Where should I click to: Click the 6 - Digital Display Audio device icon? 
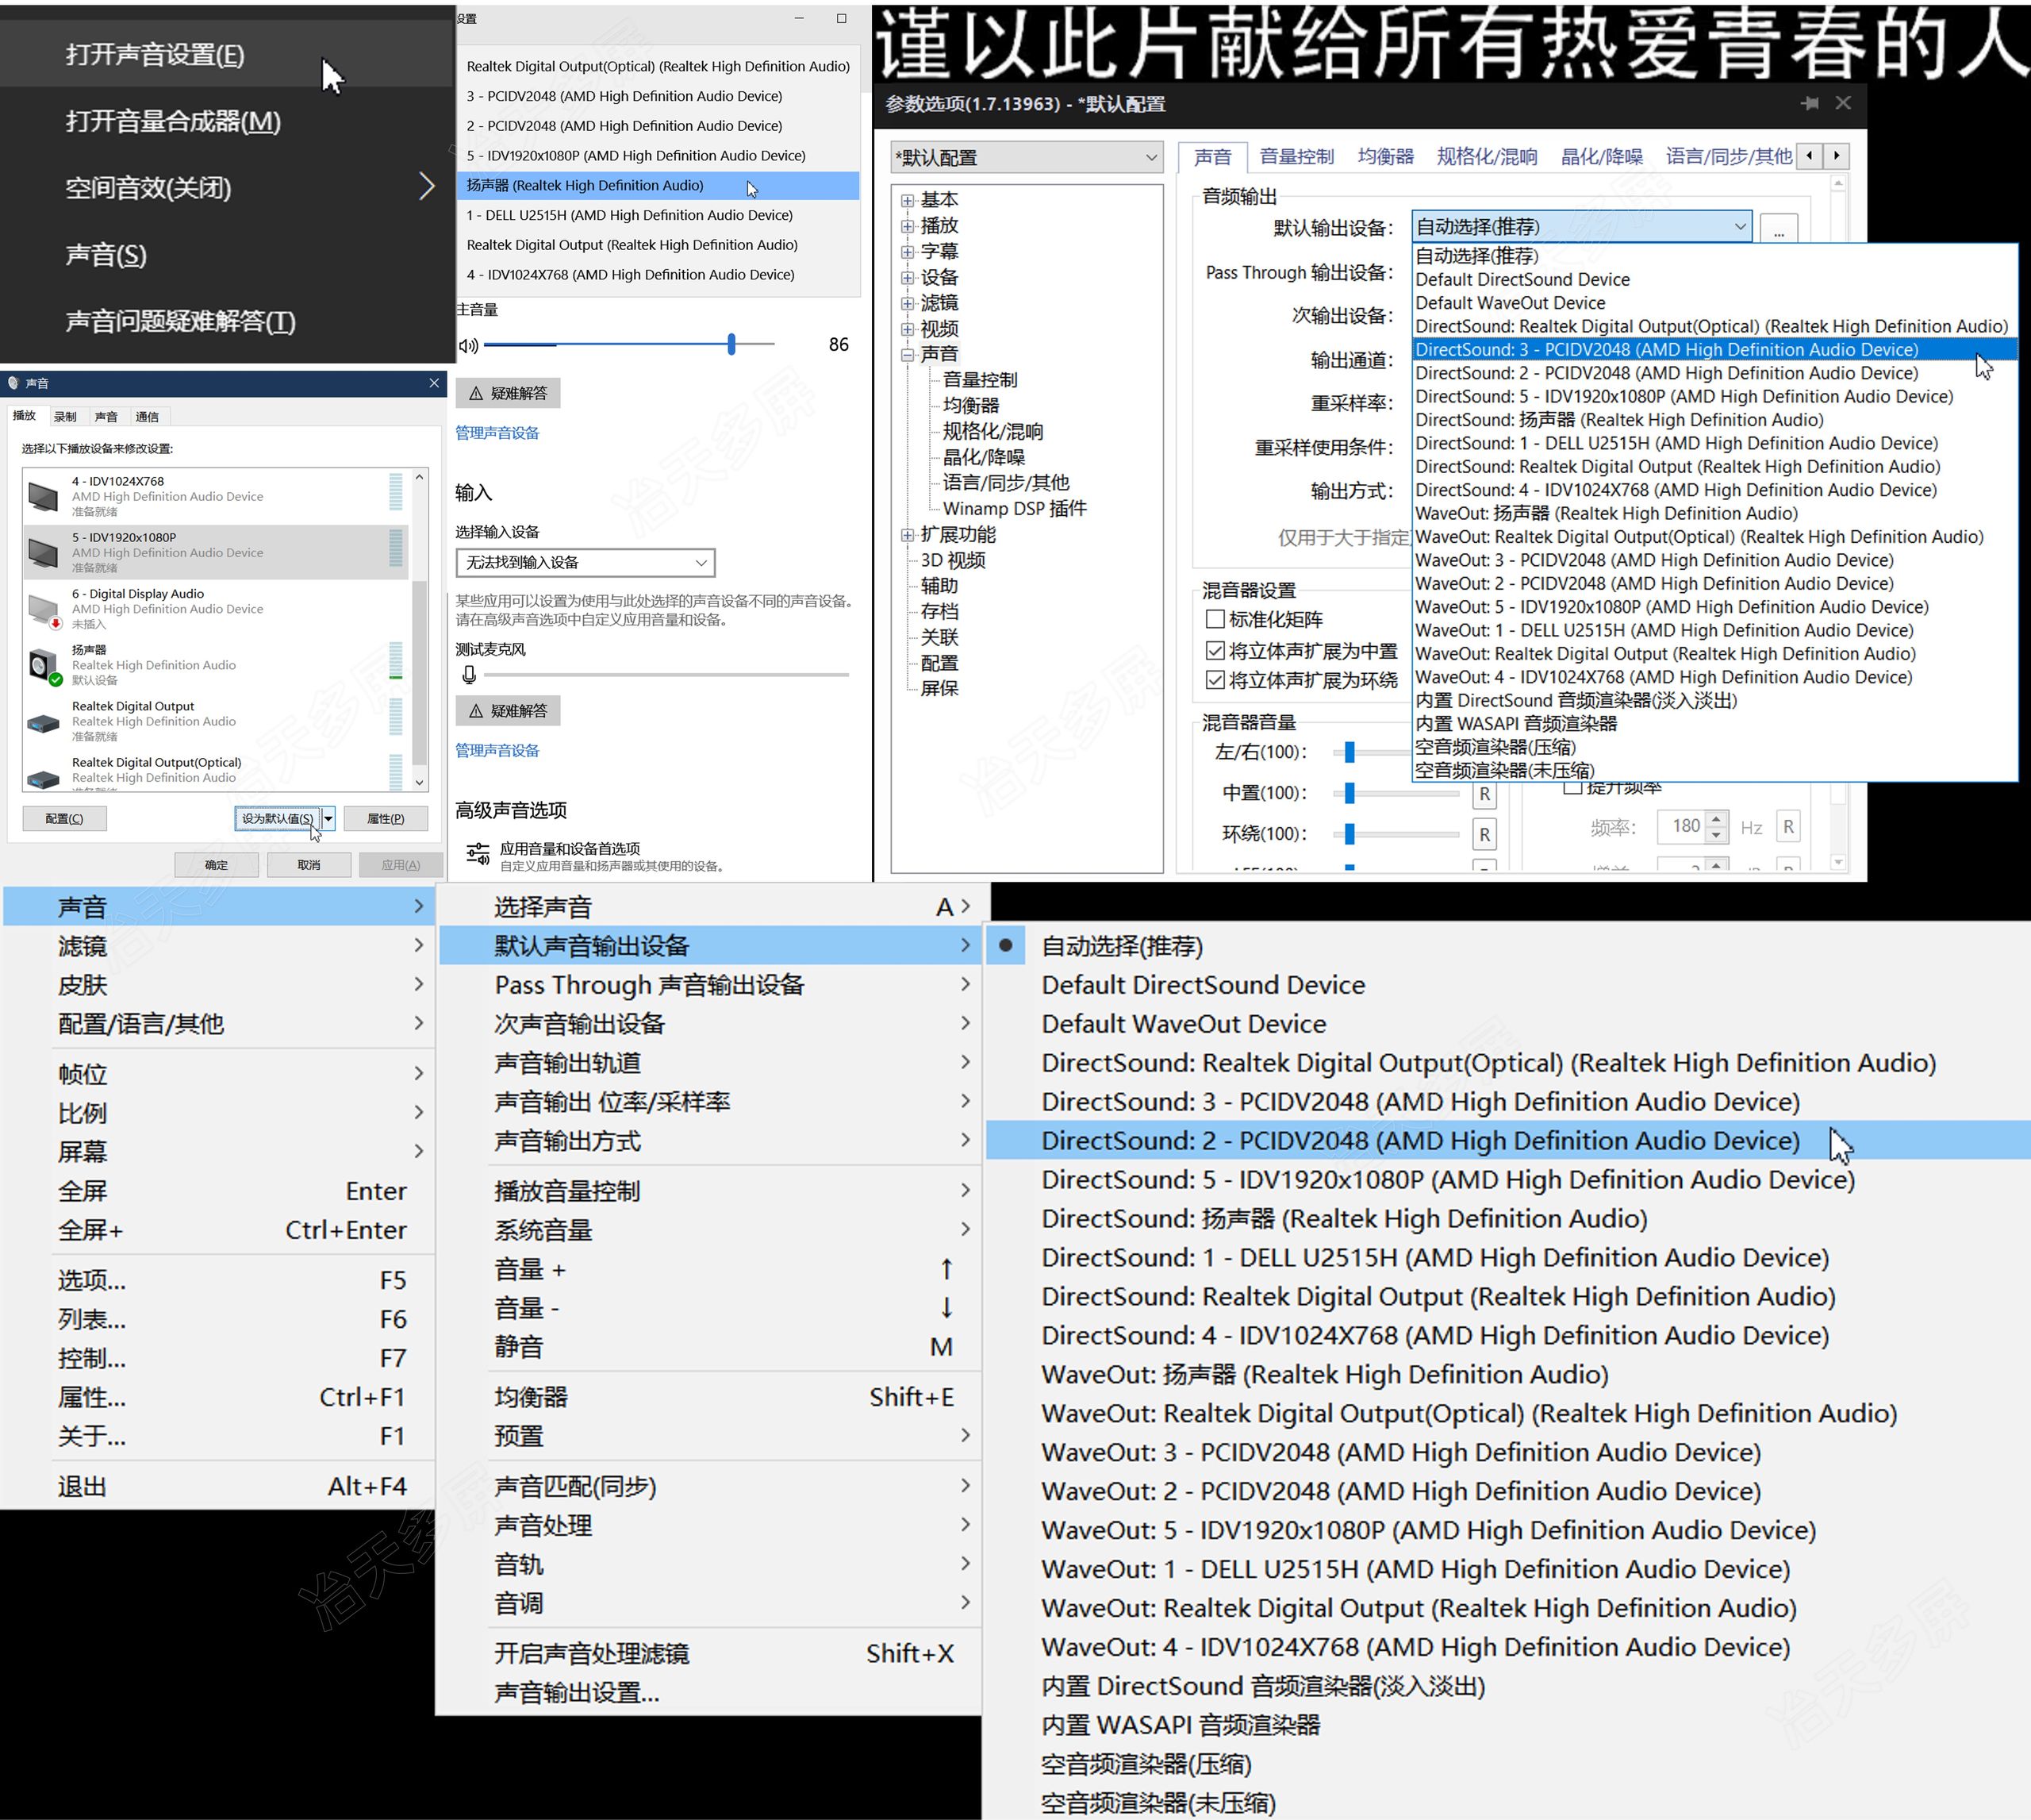click(x=44, y=609)
